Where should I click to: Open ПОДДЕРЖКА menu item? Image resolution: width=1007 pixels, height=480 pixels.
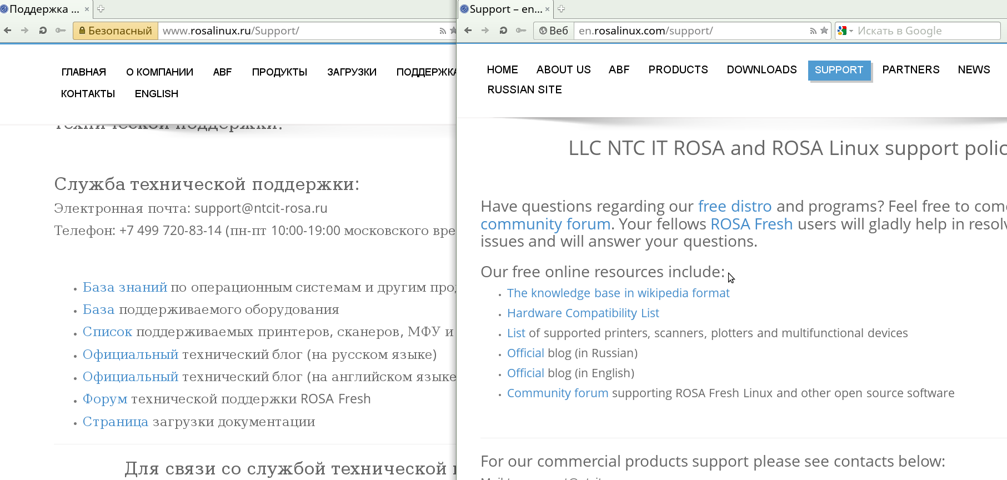pyautogui.click(x=426, y=72)
